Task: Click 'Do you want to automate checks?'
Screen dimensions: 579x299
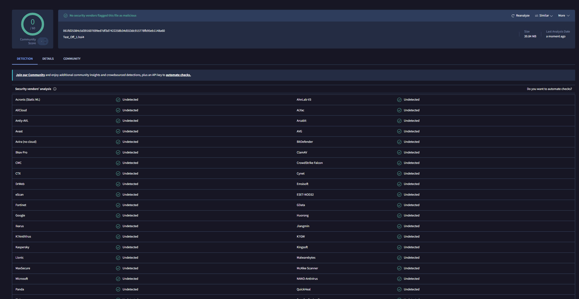Action: (549, 89)
